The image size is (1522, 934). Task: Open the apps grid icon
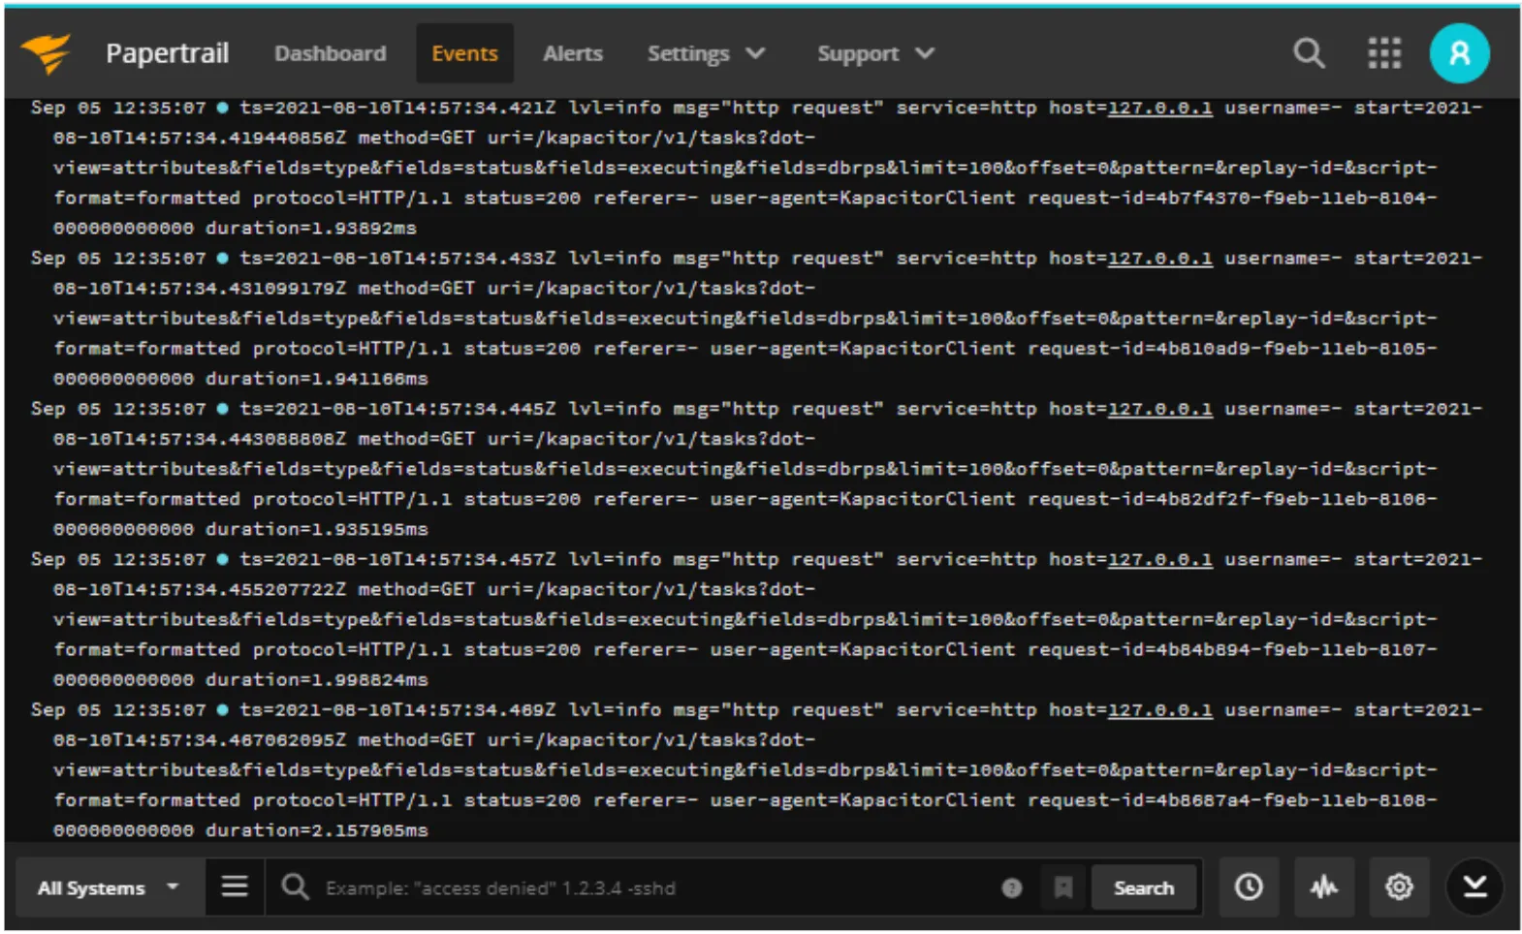pos(1384,53)
